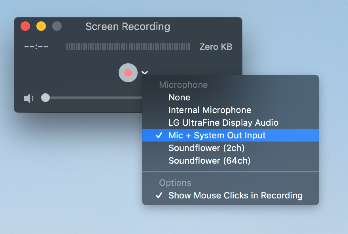
Task: Close the Screen Recording window
Action: pos(25,26)
